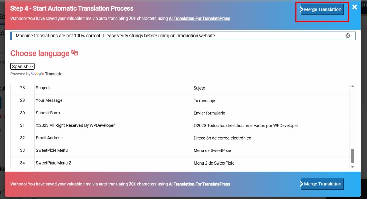Click the "Submit Form" source string
The image size is (367, 199).
pyautogui.click(x=48, y=113)
